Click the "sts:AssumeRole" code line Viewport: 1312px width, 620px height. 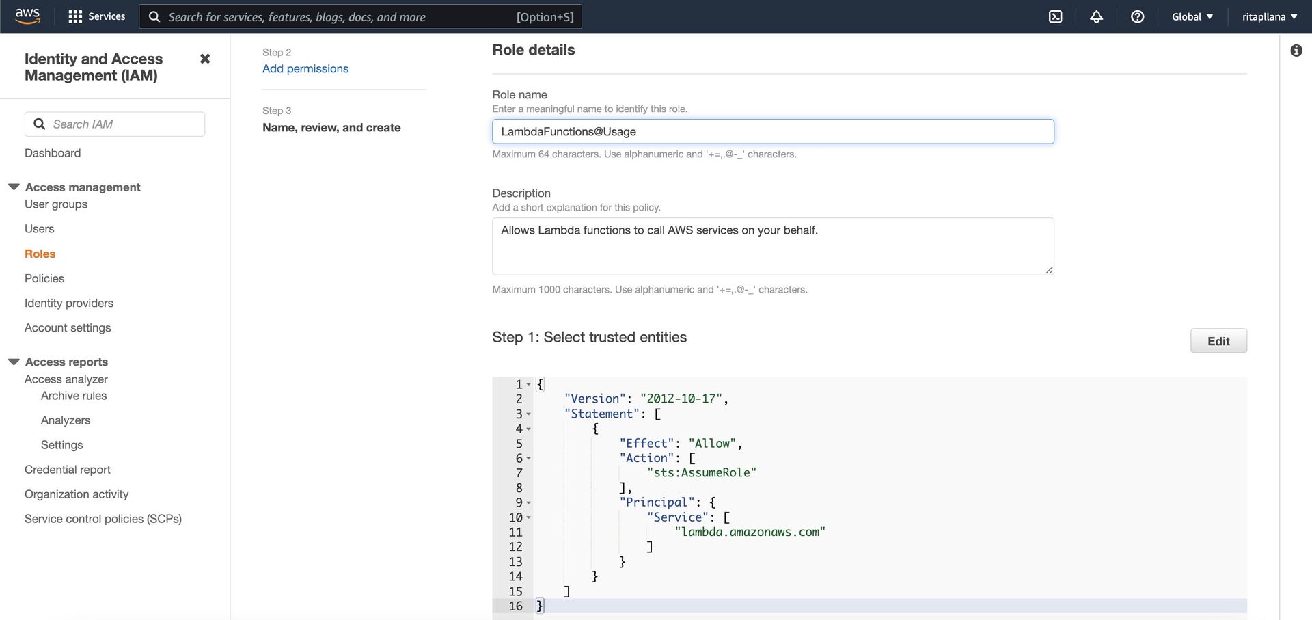[702, 472]
